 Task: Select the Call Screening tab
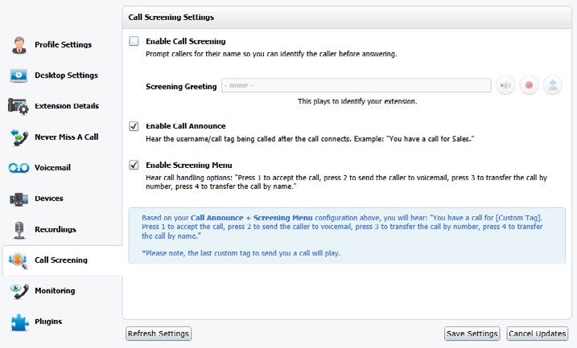[x=61, y=260]
